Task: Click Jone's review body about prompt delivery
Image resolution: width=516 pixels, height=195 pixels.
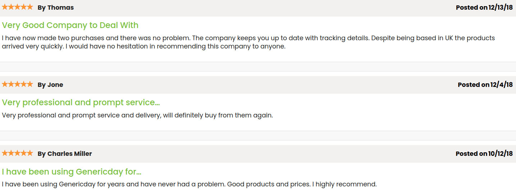Action: pos(137,116)
